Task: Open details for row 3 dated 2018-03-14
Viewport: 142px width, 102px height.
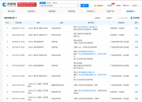Action: (x=136, y=42)
